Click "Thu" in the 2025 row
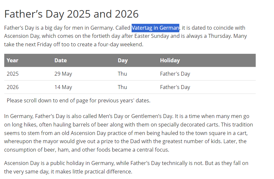This screenshot has height=179, width=274. pos(122,74)
